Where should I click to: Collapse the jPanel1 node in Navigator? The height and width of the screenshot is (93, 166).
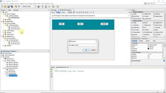(x=3, y=61)
